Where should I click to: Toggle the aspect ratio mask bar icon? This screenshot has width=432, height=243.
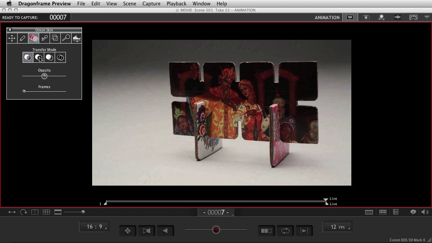tap(58, 212)
